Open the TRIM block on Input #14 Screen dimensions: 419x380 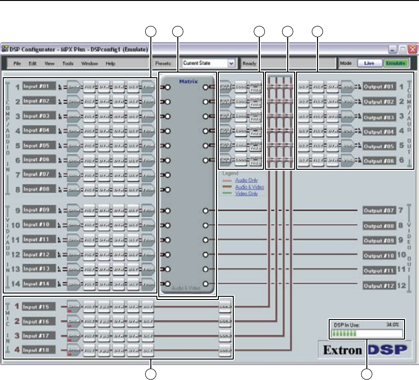pos(149,284)
